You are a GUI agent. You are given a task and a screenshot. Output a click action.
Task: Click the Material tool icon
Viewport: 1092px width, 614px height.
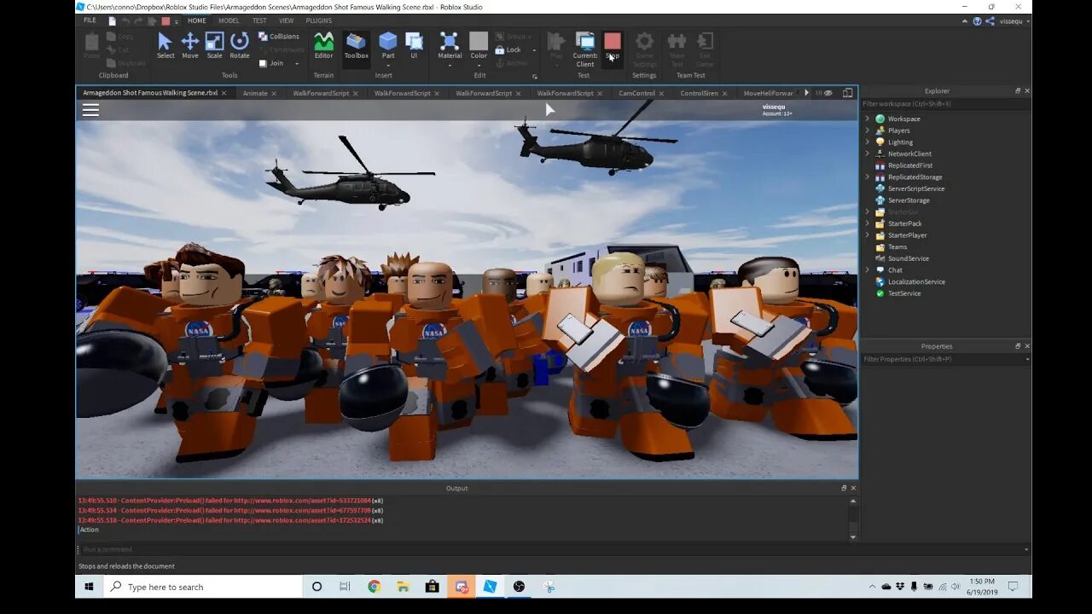(x=450, y=41)
